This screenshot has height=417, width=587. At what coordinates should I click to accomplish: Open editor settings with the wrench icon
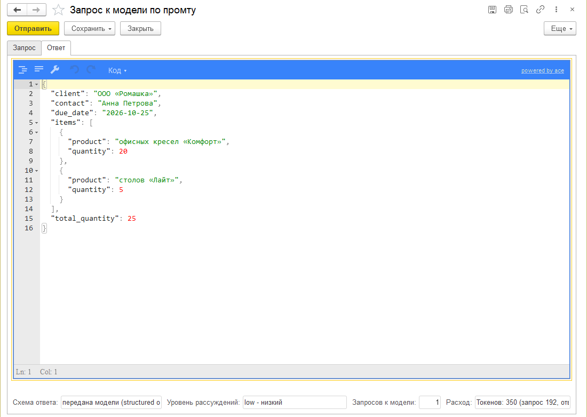[55, 69]
